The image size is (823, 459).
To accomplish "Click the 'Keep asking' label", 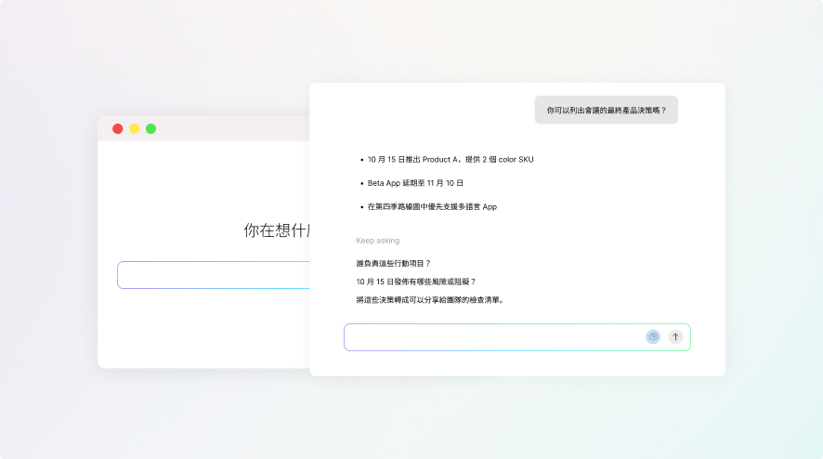I will click(378, 241).
